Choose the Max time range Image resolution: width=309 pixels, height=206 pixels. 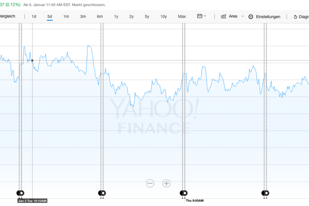coord(182,16)
